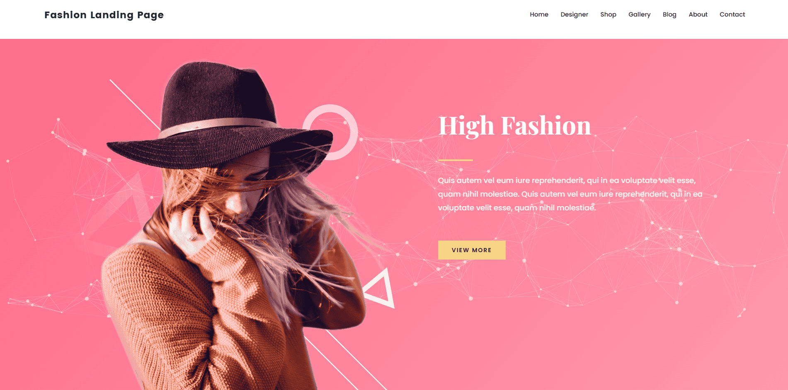Click the white diagonal line above the hat
Screen dimensions: 788x390
pyautogui.click(x=134, y=104)
